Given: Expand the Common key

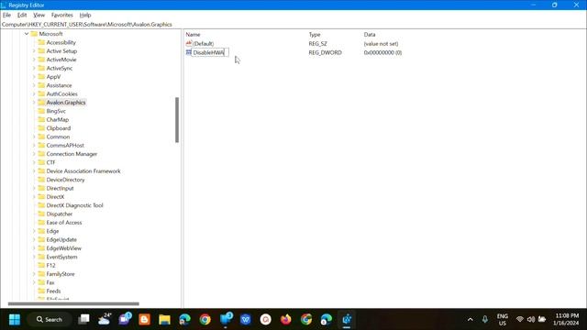Looking at the screenshot, I should click(34, 137).
